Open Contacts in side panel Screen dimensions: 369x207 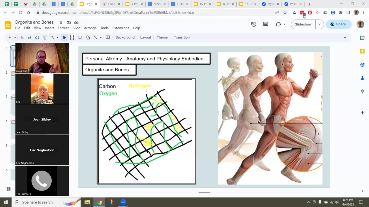point(362,78)
